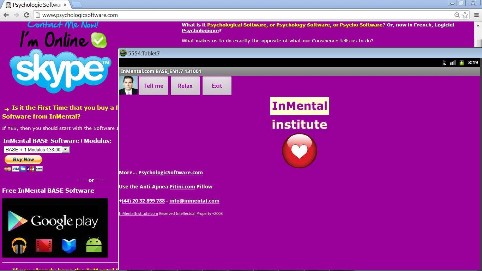Open the Chrome menu hamburger icon
Image resolution: width=482 pixels, height=271 pixels.
pyautogui.click(x=476, y=15)
